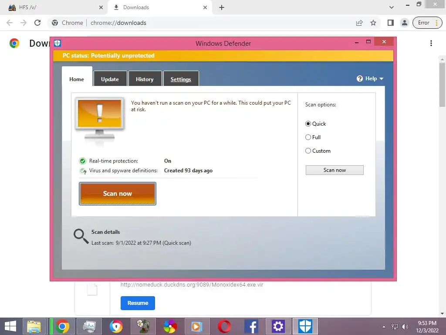Viewport: 446px width, 335px height.
Task: Open the purple gear settings taskbar icon
Action: tap(278, 326)
